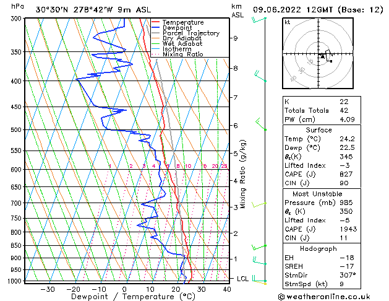Click the 300 hPa pressure label
Image resolution: width=389 pixels, height=301 pixels.
[x=17, y=19]
